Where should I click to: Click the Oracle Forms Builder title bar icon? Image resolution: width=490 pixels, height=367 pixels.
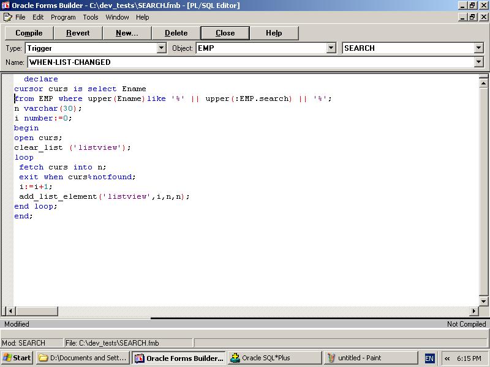coord(6,6)
